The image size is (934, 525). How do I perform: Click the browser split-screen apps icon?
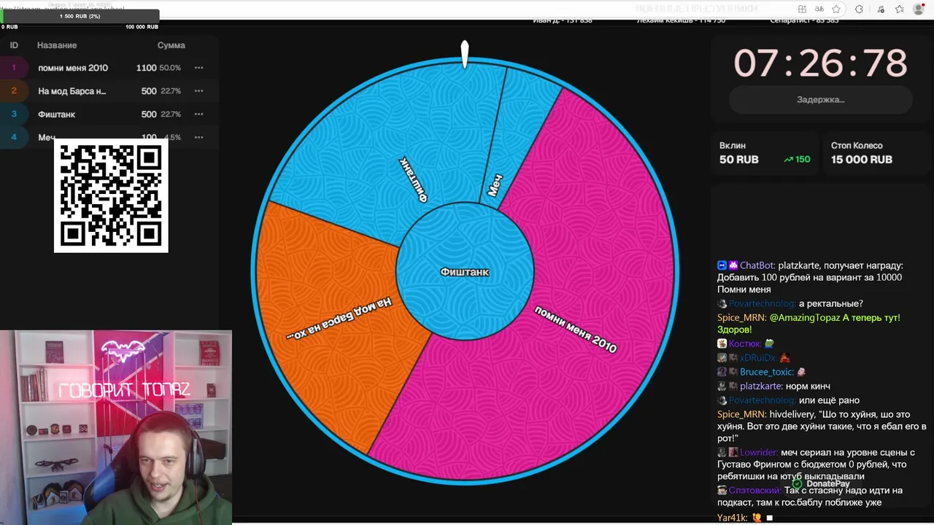tap(802, 9)
